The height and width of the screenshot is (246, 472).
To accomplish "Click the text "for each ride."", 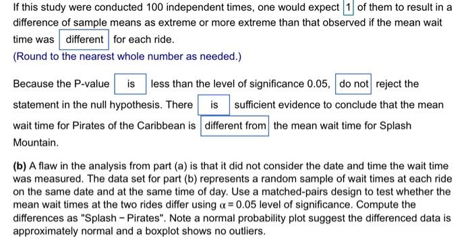I will click(144, 39).
